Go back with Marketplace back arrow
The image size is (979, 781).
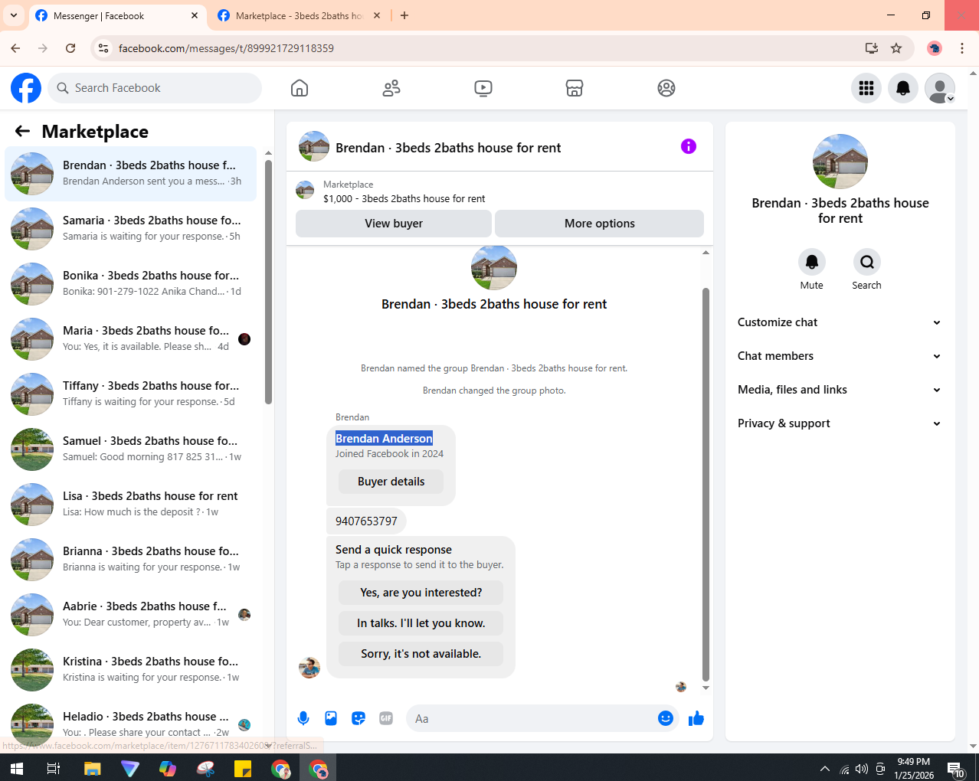(x=22, y=132)
